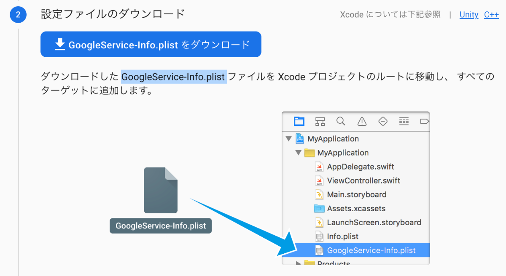Select the MyApplication project row
Image resolution: width=506 pixels, height=276 pixels.
(x=355, y=138)
